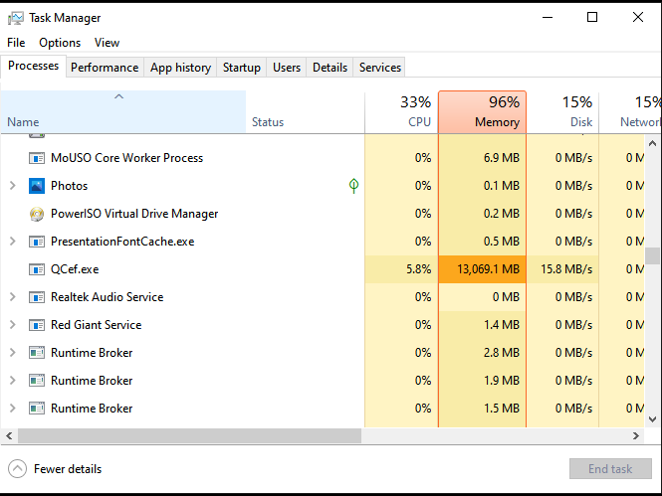Select the QCef.exe memory usage cell
662x496 pixels.
(x=482, y=269)
